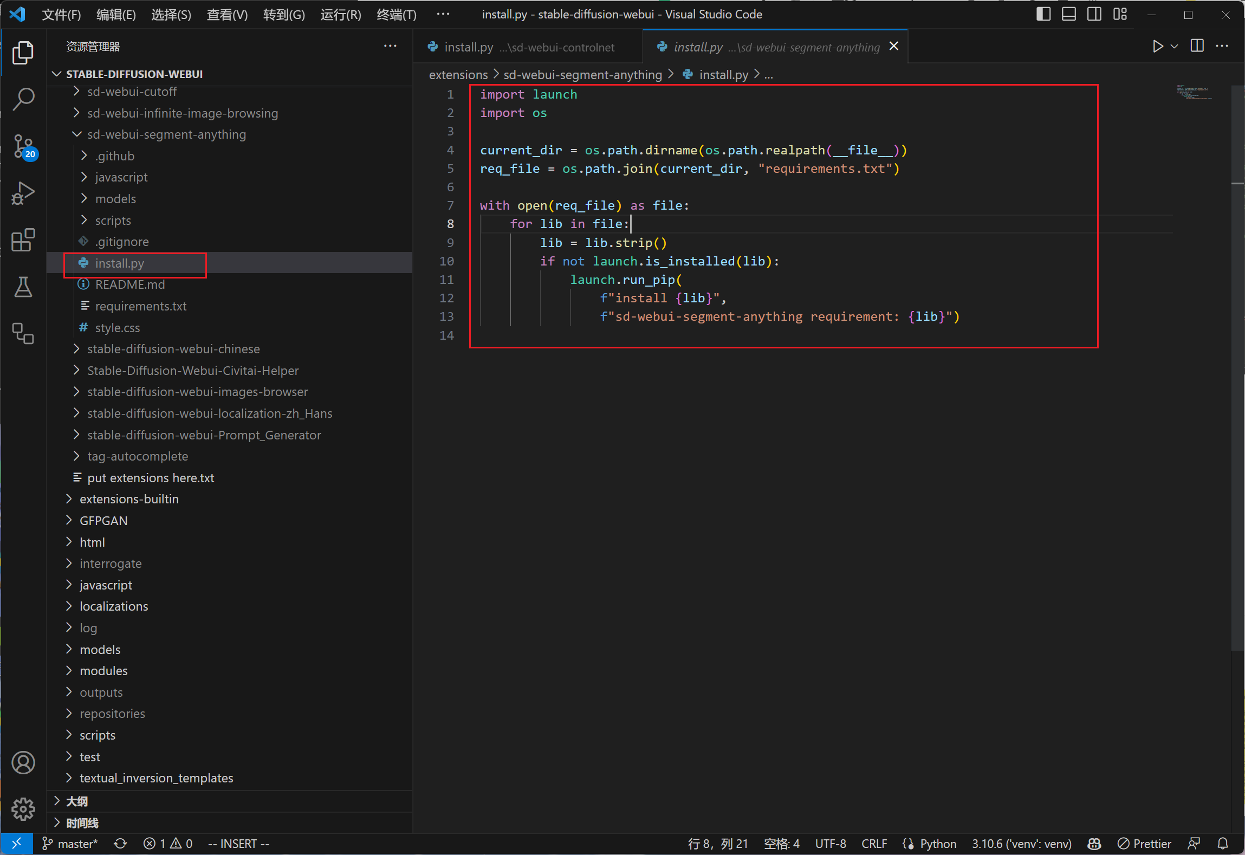This screenshot has height=855, width=1245.
Task: Toggle the secondary side bar layout icon
Action: coord(1094,15)
